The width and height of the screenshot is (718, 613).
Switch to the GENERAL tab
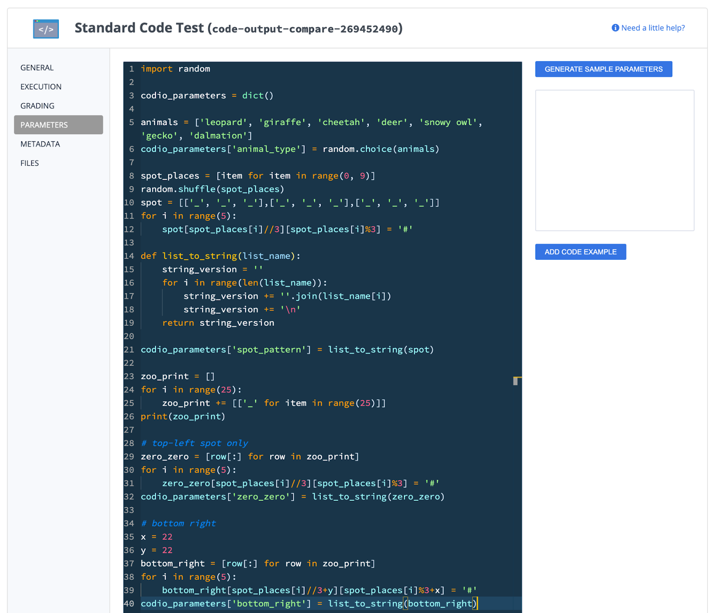37,68
